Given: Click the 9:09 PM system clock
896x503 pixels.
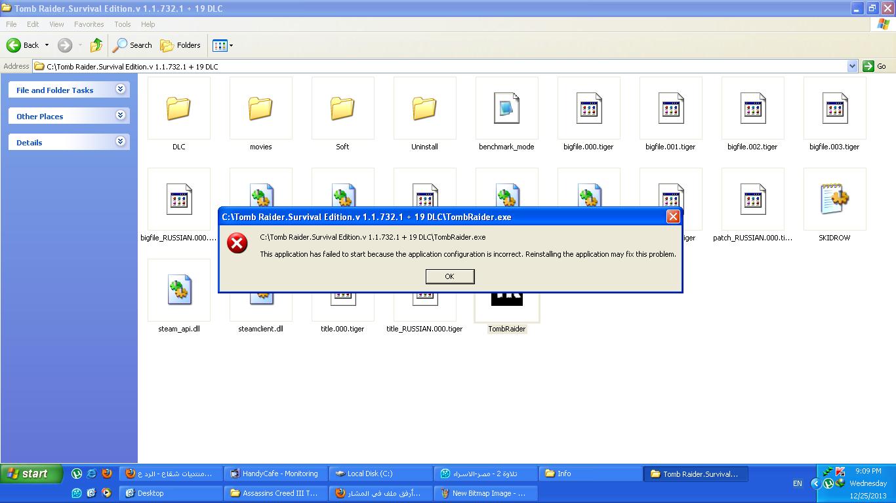Looking at the screenshot, I should point(868,471).
